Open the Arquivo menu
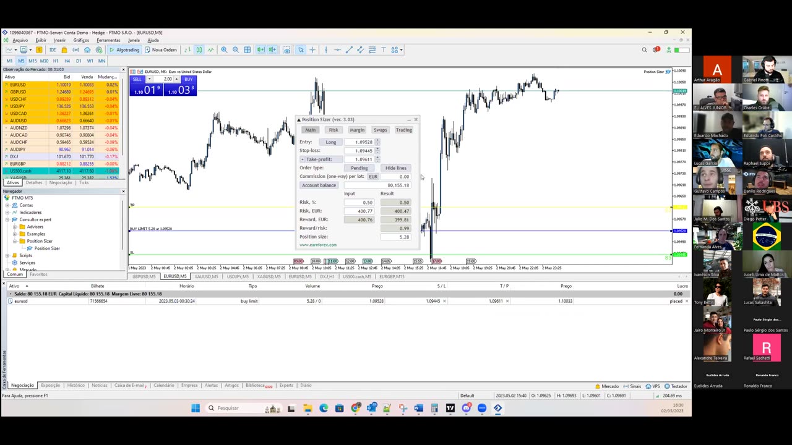792x445 pixels. pos(20,40)
